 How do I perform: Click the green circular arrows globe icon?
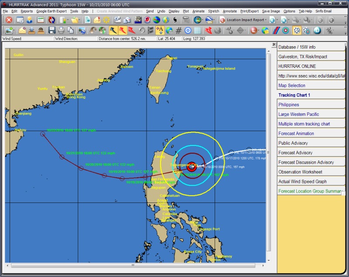pos(103,30)
